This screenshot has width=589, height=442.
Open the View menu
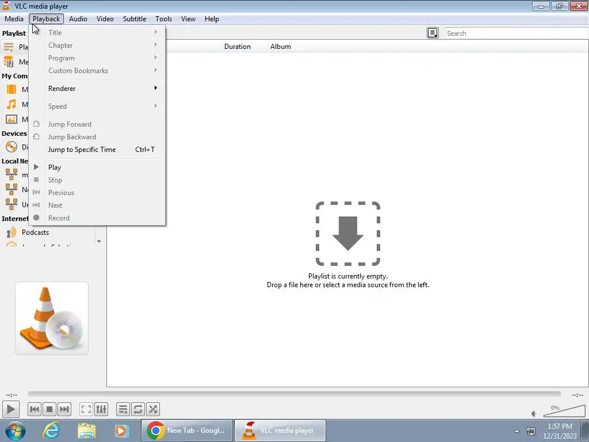click(x=188, y=19)
